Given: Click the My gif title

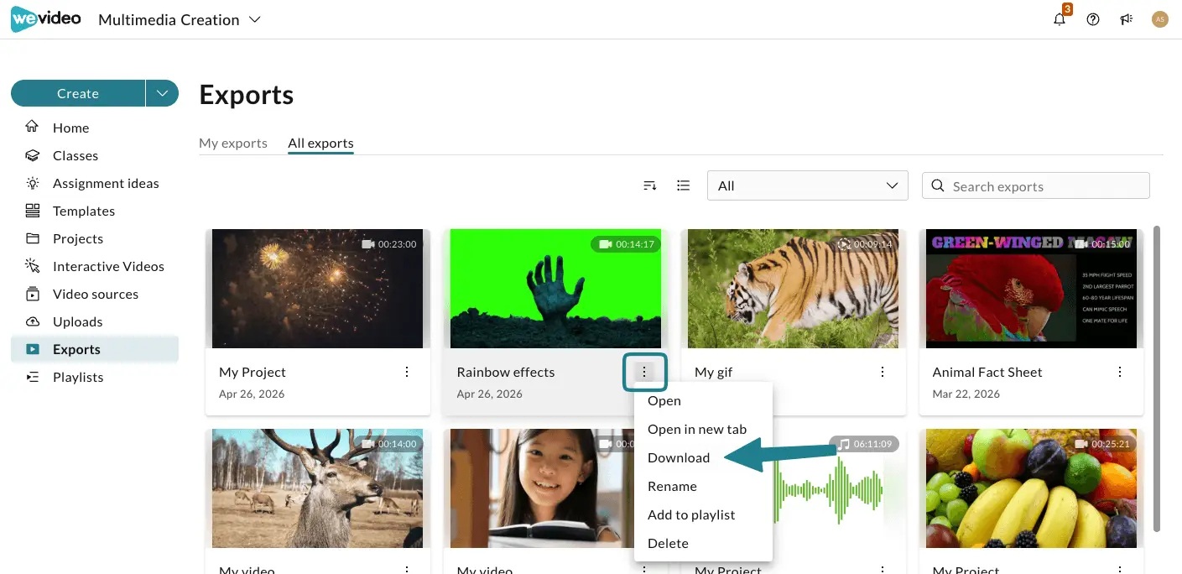Looking at the screenshot, I should tap(714, 372).
